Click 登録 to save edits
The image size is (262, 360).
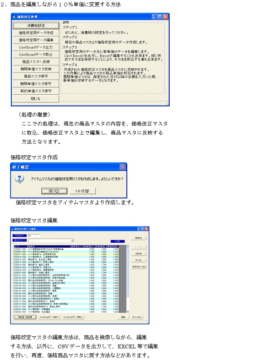123,317
